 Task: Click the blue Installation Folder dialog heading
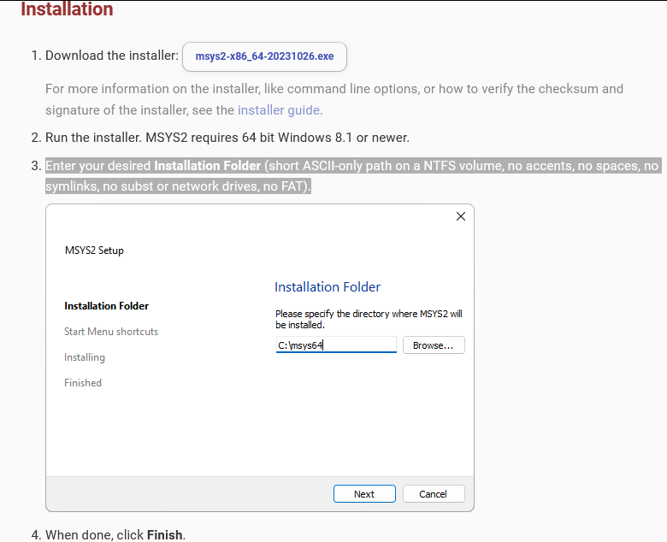328,287
